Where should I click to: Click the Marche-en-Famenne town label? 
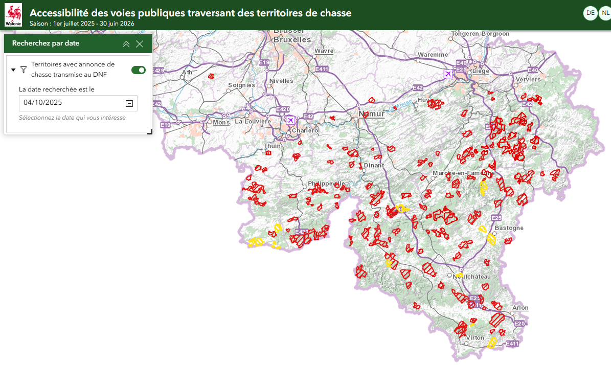463,173
